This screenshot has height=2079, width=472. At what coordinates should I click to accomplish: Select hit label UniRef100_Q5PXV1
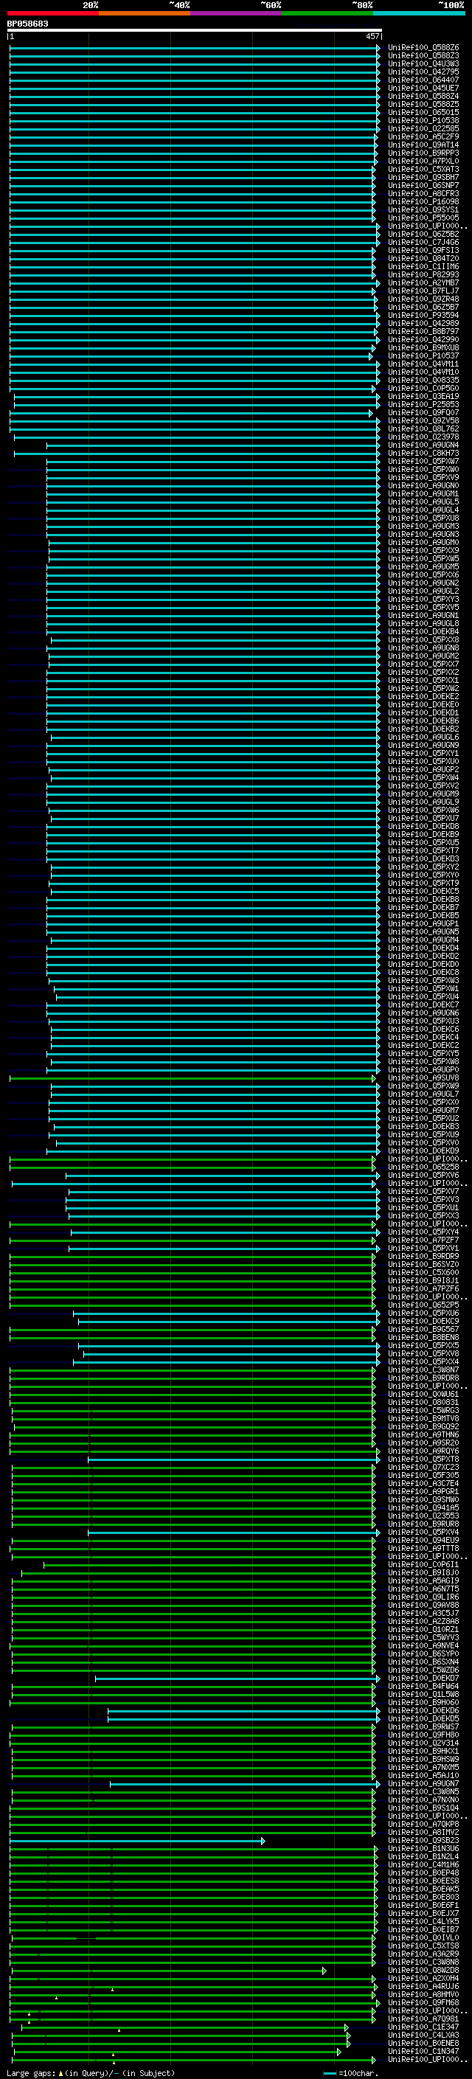pyautogui.click(x=423, y=1248)
